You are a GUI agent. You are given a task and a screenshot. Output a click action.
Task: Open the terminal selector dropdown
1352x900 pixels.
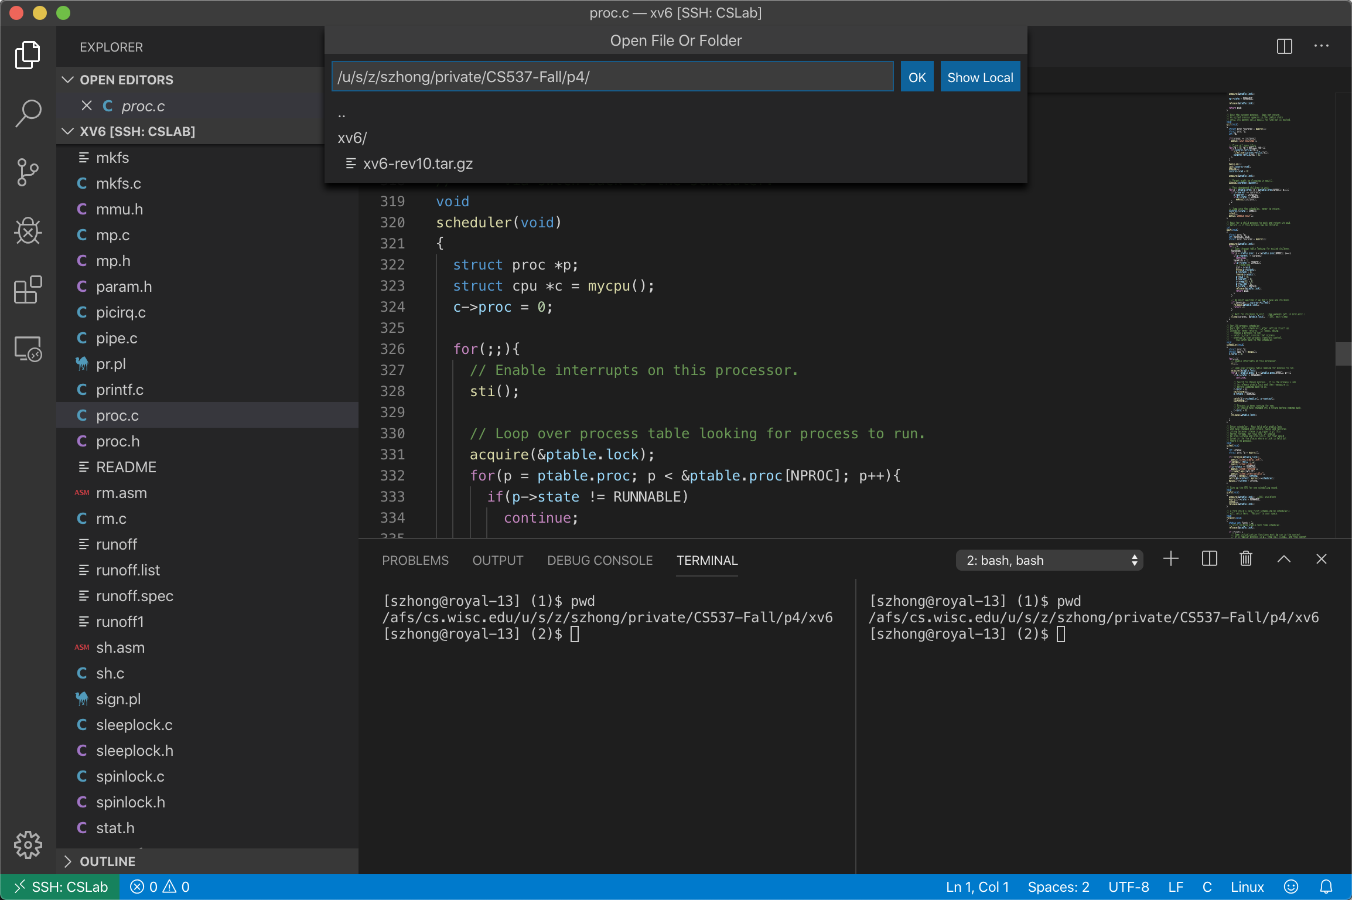(x=1049, y=560)
